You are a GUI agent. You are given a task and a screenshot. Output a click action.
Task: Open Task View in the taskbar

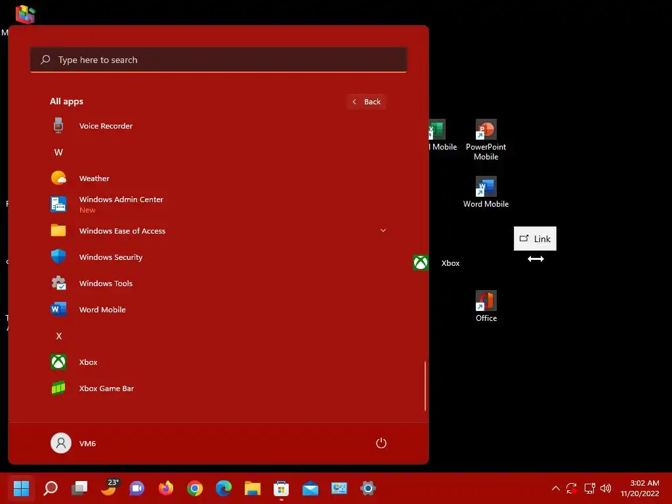(x=79, y=488)
